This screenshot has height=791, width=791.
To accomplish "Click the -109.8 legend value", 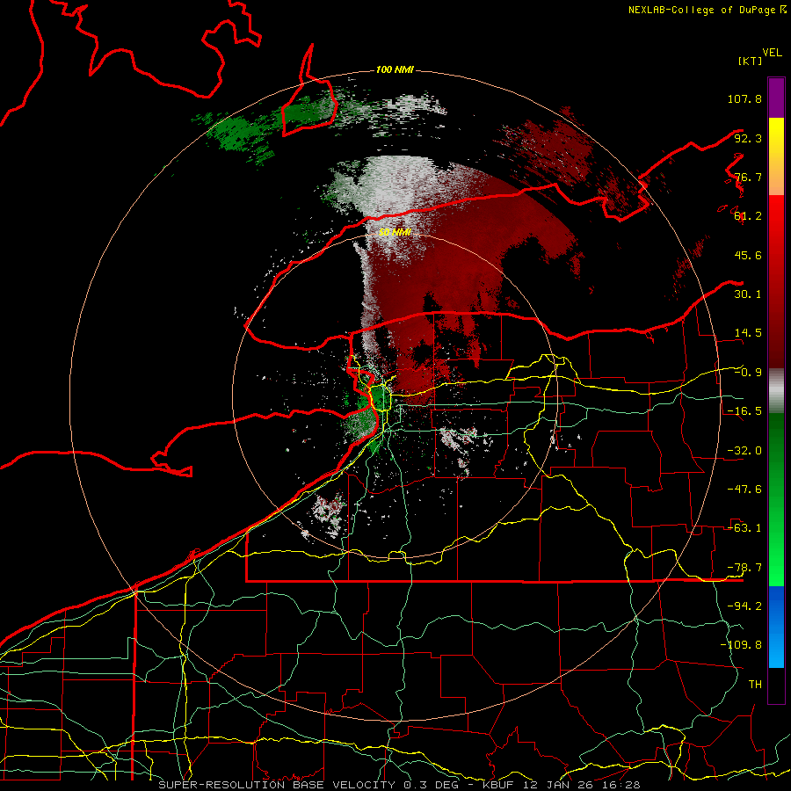I will [x=741, y=645].
